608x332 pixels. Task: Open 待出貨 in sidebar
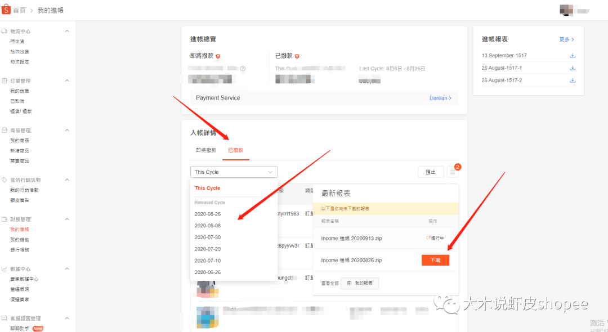(17, 42)
